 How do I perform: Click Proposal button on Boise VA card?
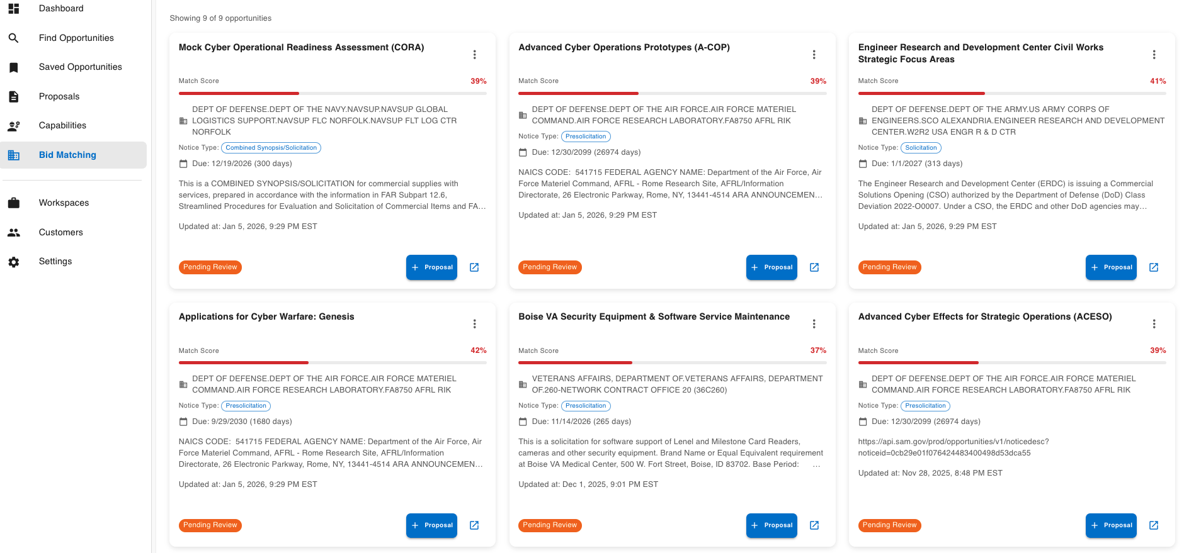tap(771, 525)
